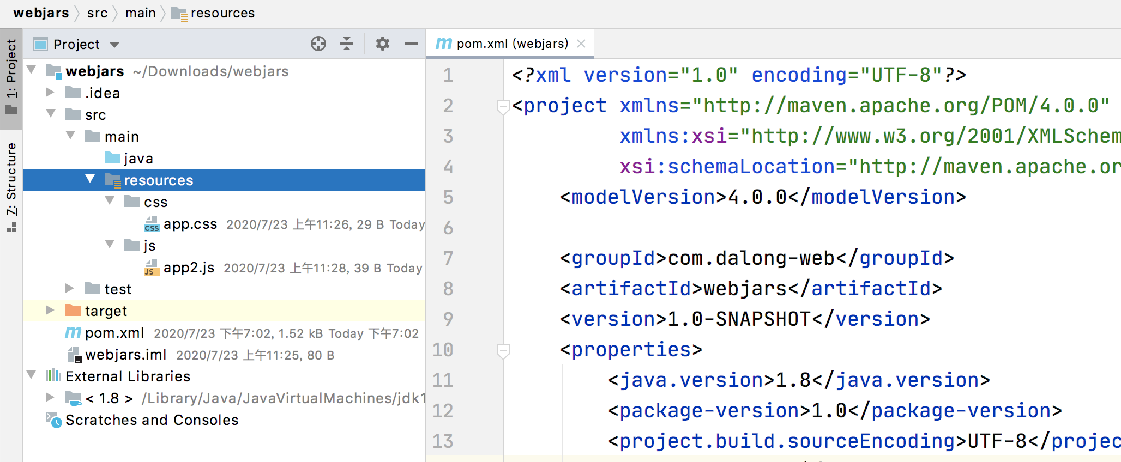Select the java folder row
Viewport: 1121px width, 462px height.
(x=224, y=158)
